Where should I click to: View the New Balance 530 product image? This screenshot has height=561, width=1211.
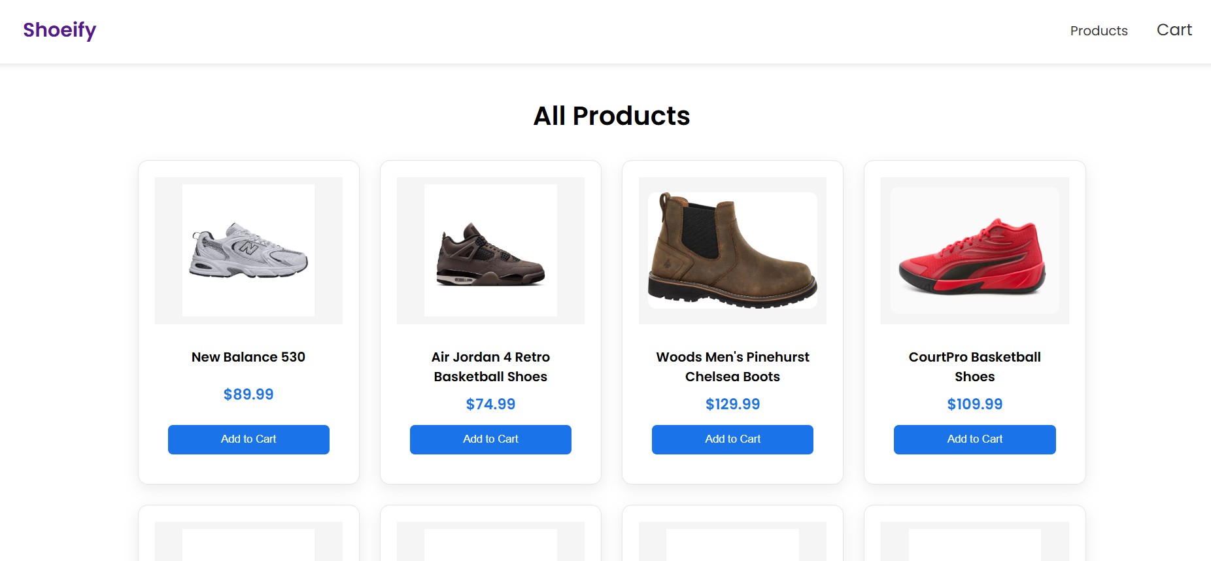(248, 250)
